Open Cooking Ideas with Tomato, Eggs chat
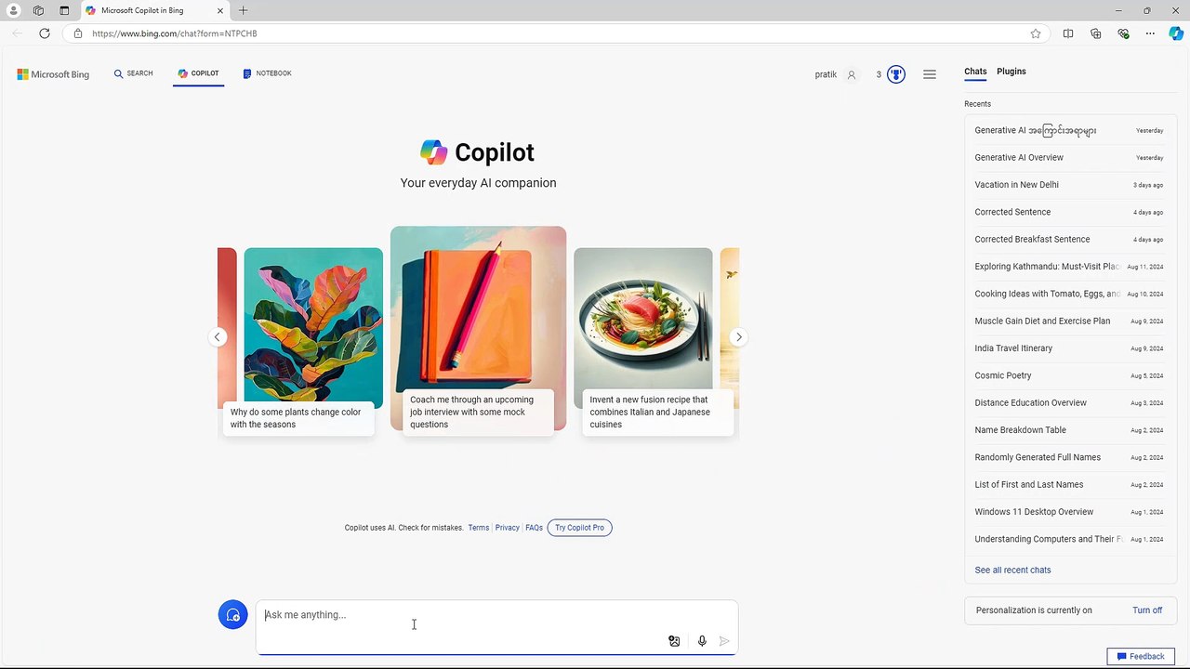The height and width of the screenshot is (669, 1190). pos(1069,294)
